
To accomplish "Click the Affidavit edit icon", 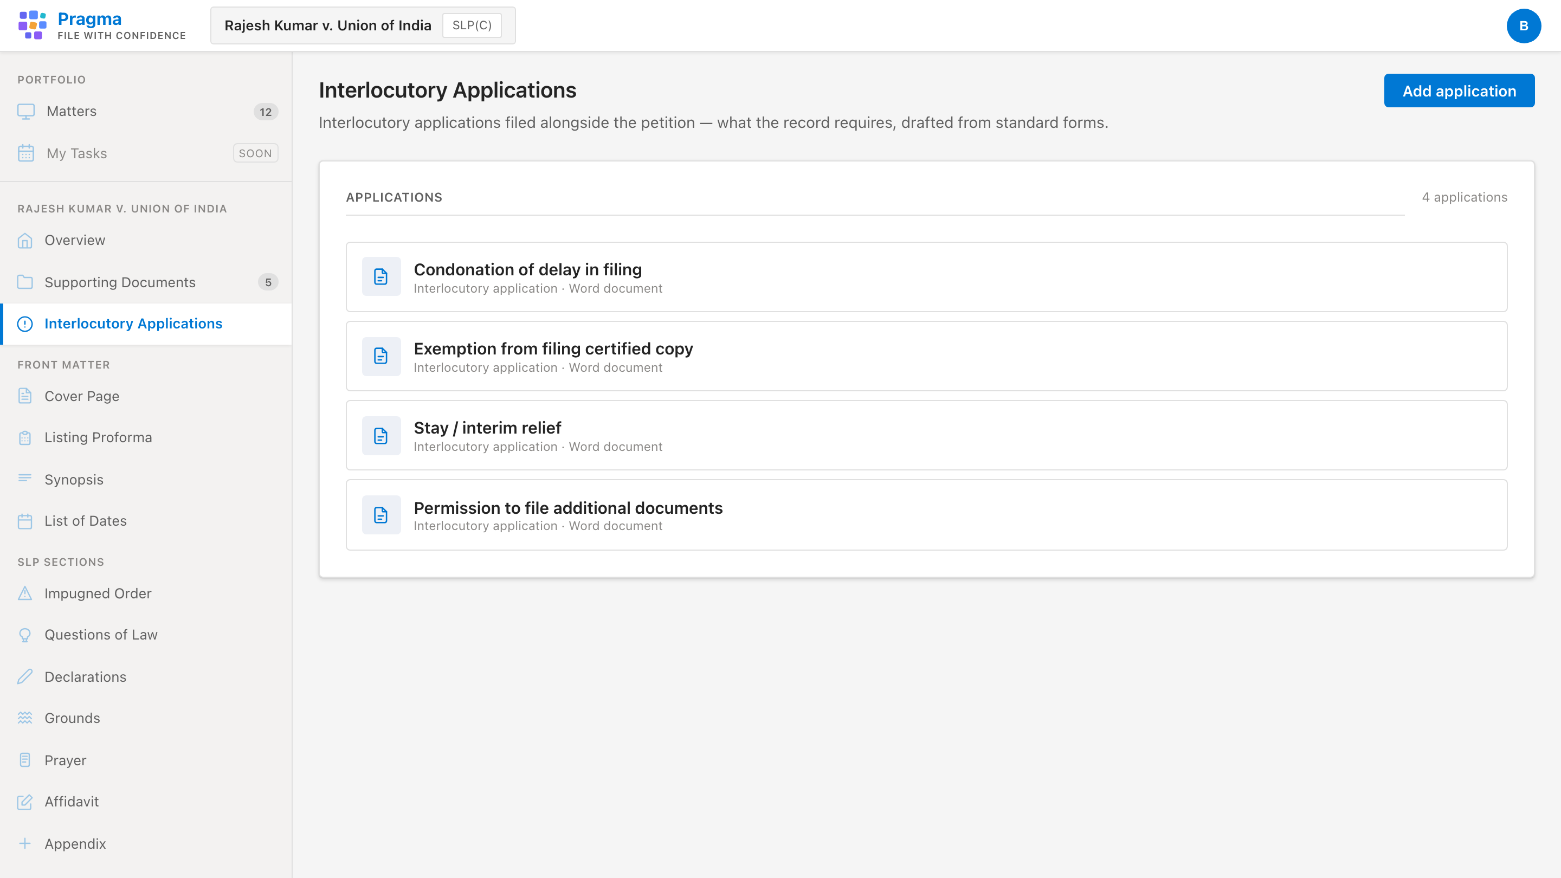I will [x=25, y=802].
